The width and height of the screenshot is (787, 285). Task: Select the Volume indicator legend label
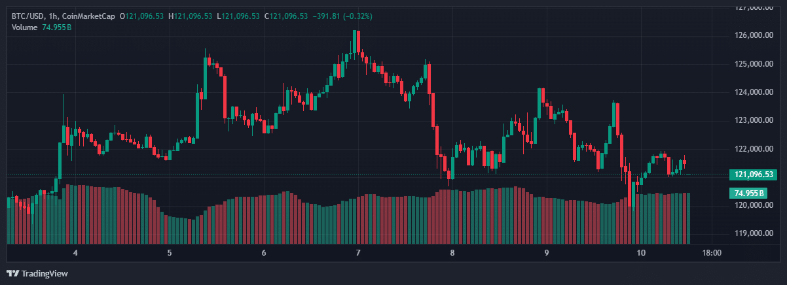(24, 27)
